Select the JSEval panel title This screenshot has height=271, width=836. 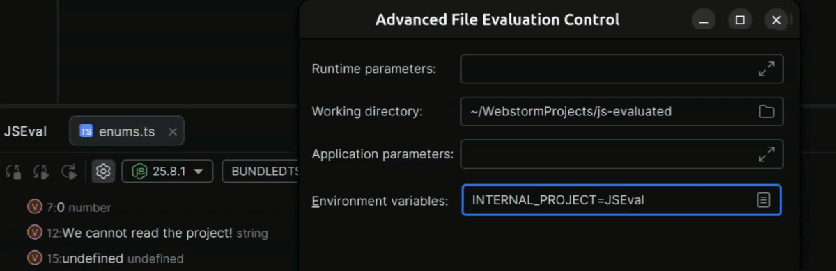pos(26,131)
